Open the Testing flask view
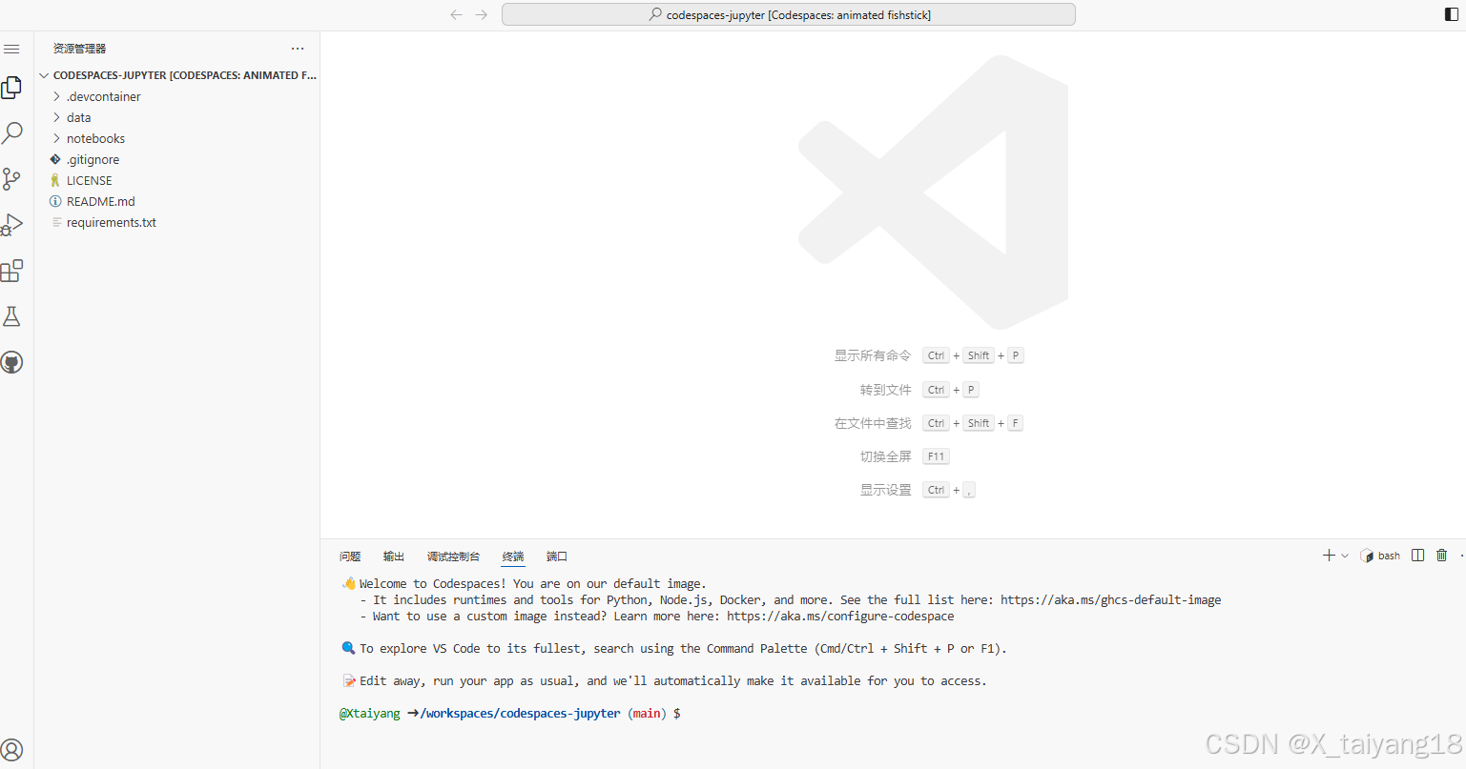Screen dimensions: 1466x769 pyautogui.click(x=11, y=316)
